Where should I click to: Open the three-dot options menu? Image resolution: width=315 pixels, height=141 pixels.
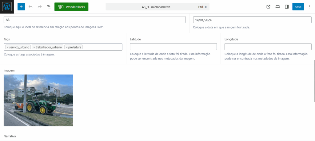pos(309,7)
